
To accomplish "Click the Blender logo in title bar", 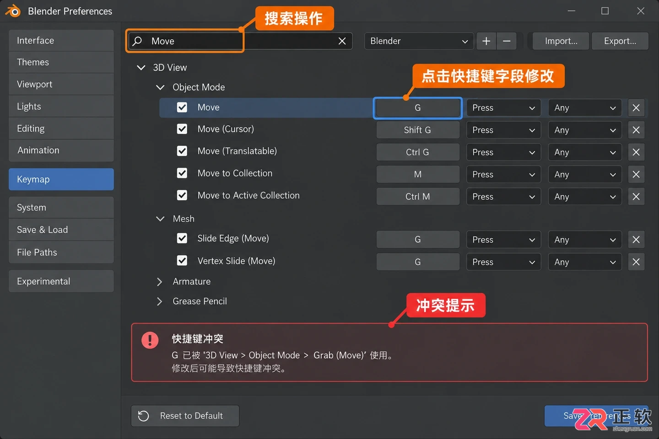I will point(13,11).
